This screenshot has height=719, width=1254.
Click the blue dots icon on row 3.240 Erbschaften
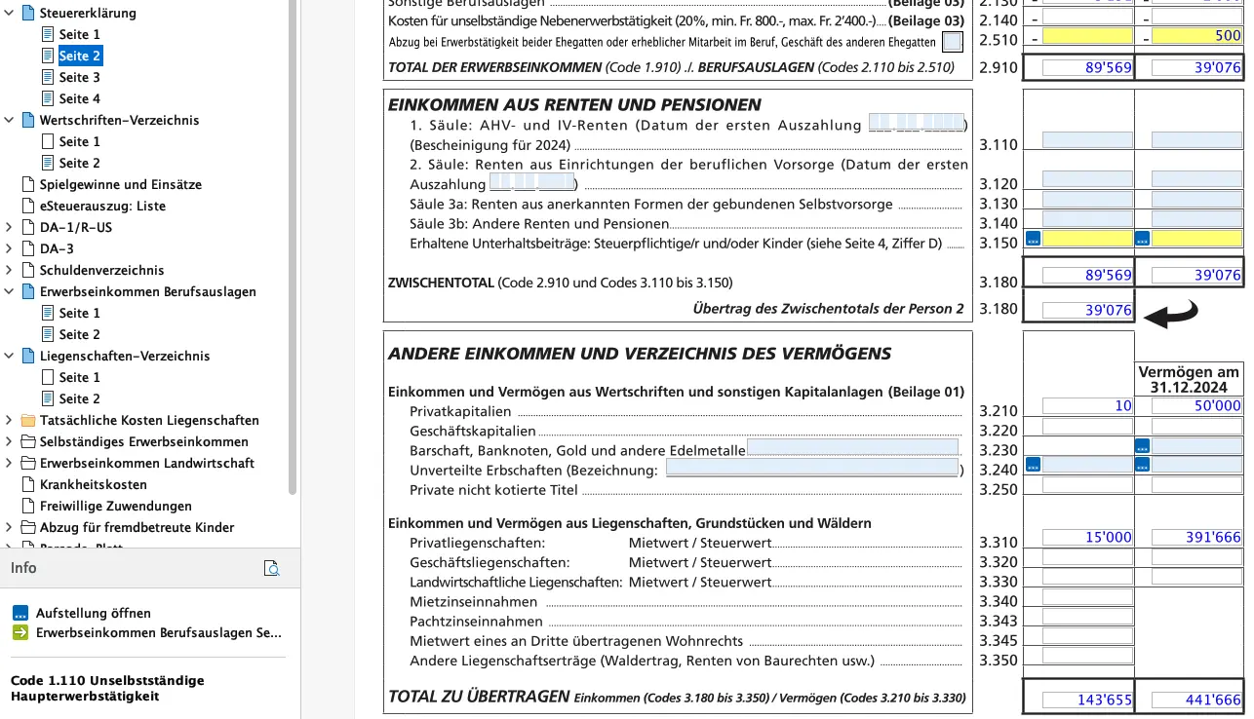tap(1033, 465)
